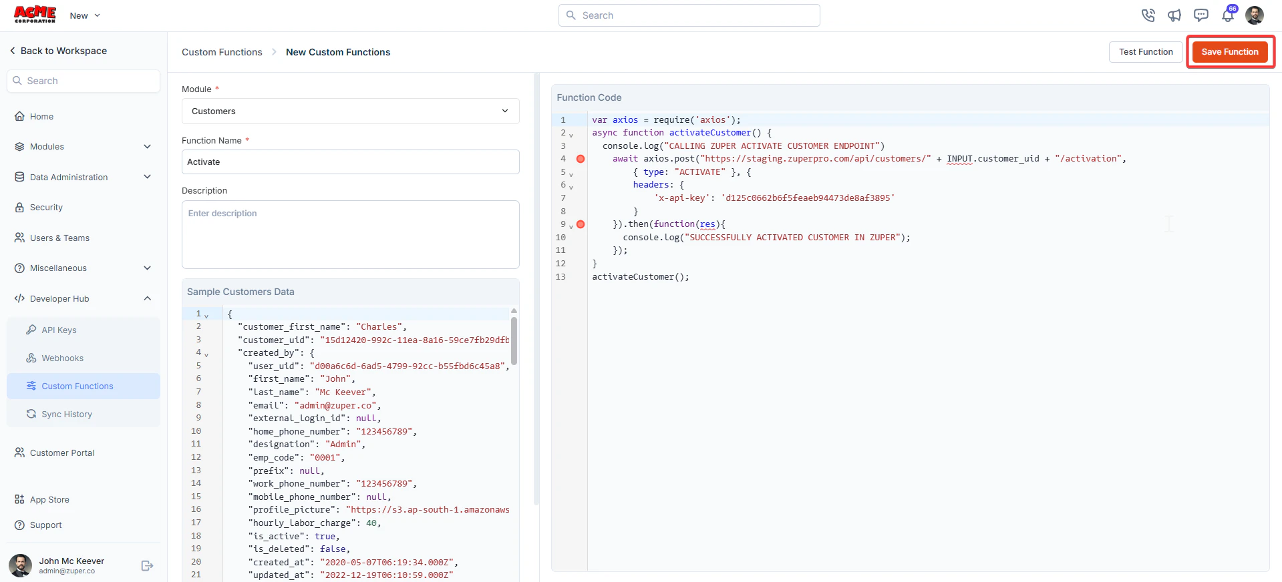Click the Custom Functions breadcrumb link
This screenshot has width=1282, height=582.
pos(222,52)
